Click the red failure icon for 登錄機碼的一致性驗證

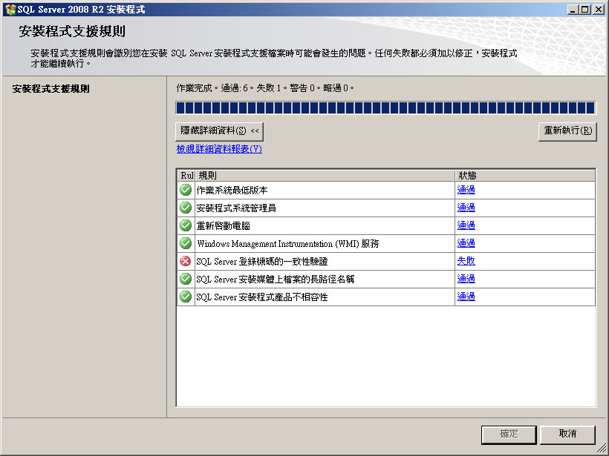click(x=186, y=261)
